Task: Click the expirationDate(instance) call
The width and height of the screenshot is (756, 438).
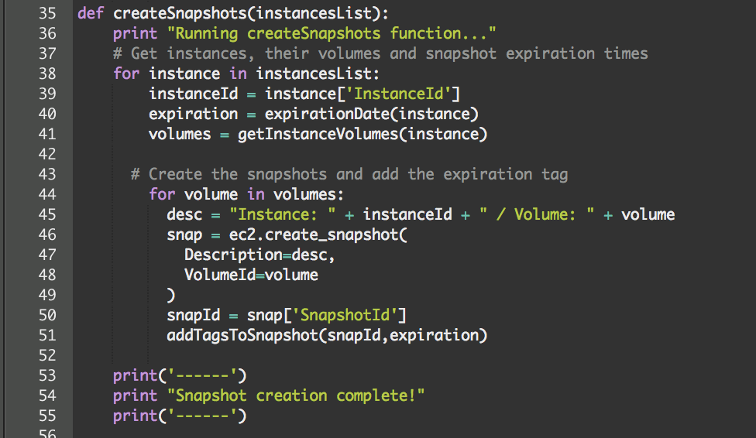Action: (x=372, y=114)
